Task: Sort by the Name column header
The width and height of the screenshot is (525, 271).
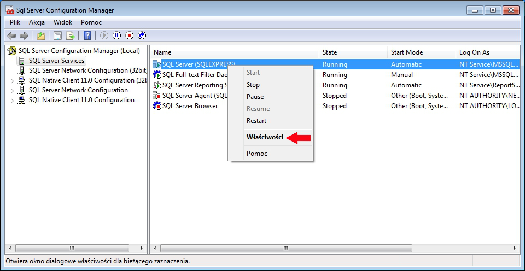Action: (235, 52)
